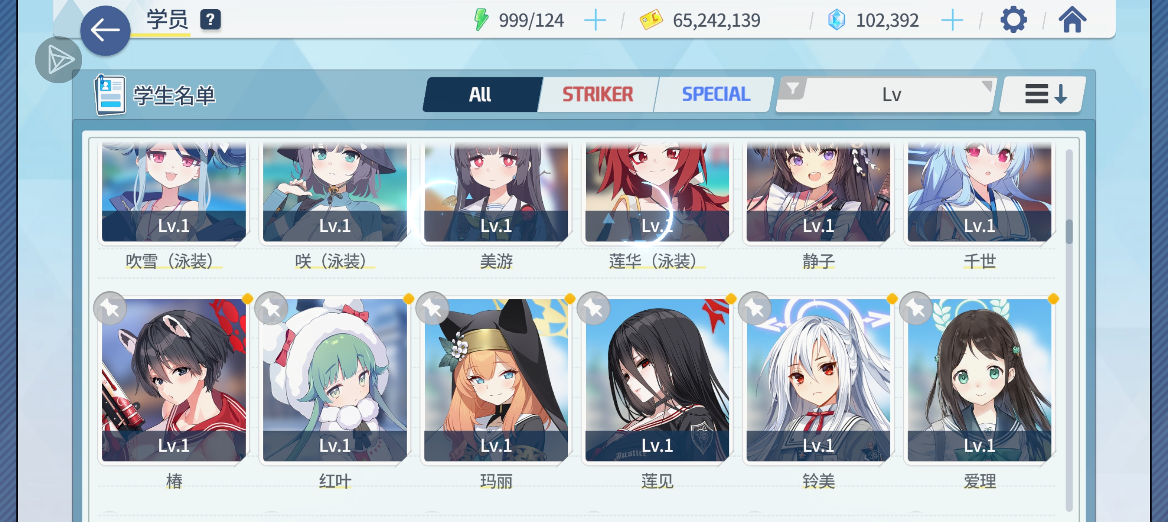The height and width of the screenshot is (522, 1168).
Task: Switch to the SPECIAL tab
Action: pos(715,94)
